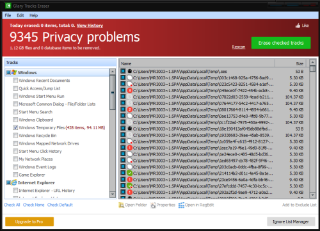
Task: Enable My Network Places checkbox
Action: [15, 159]
